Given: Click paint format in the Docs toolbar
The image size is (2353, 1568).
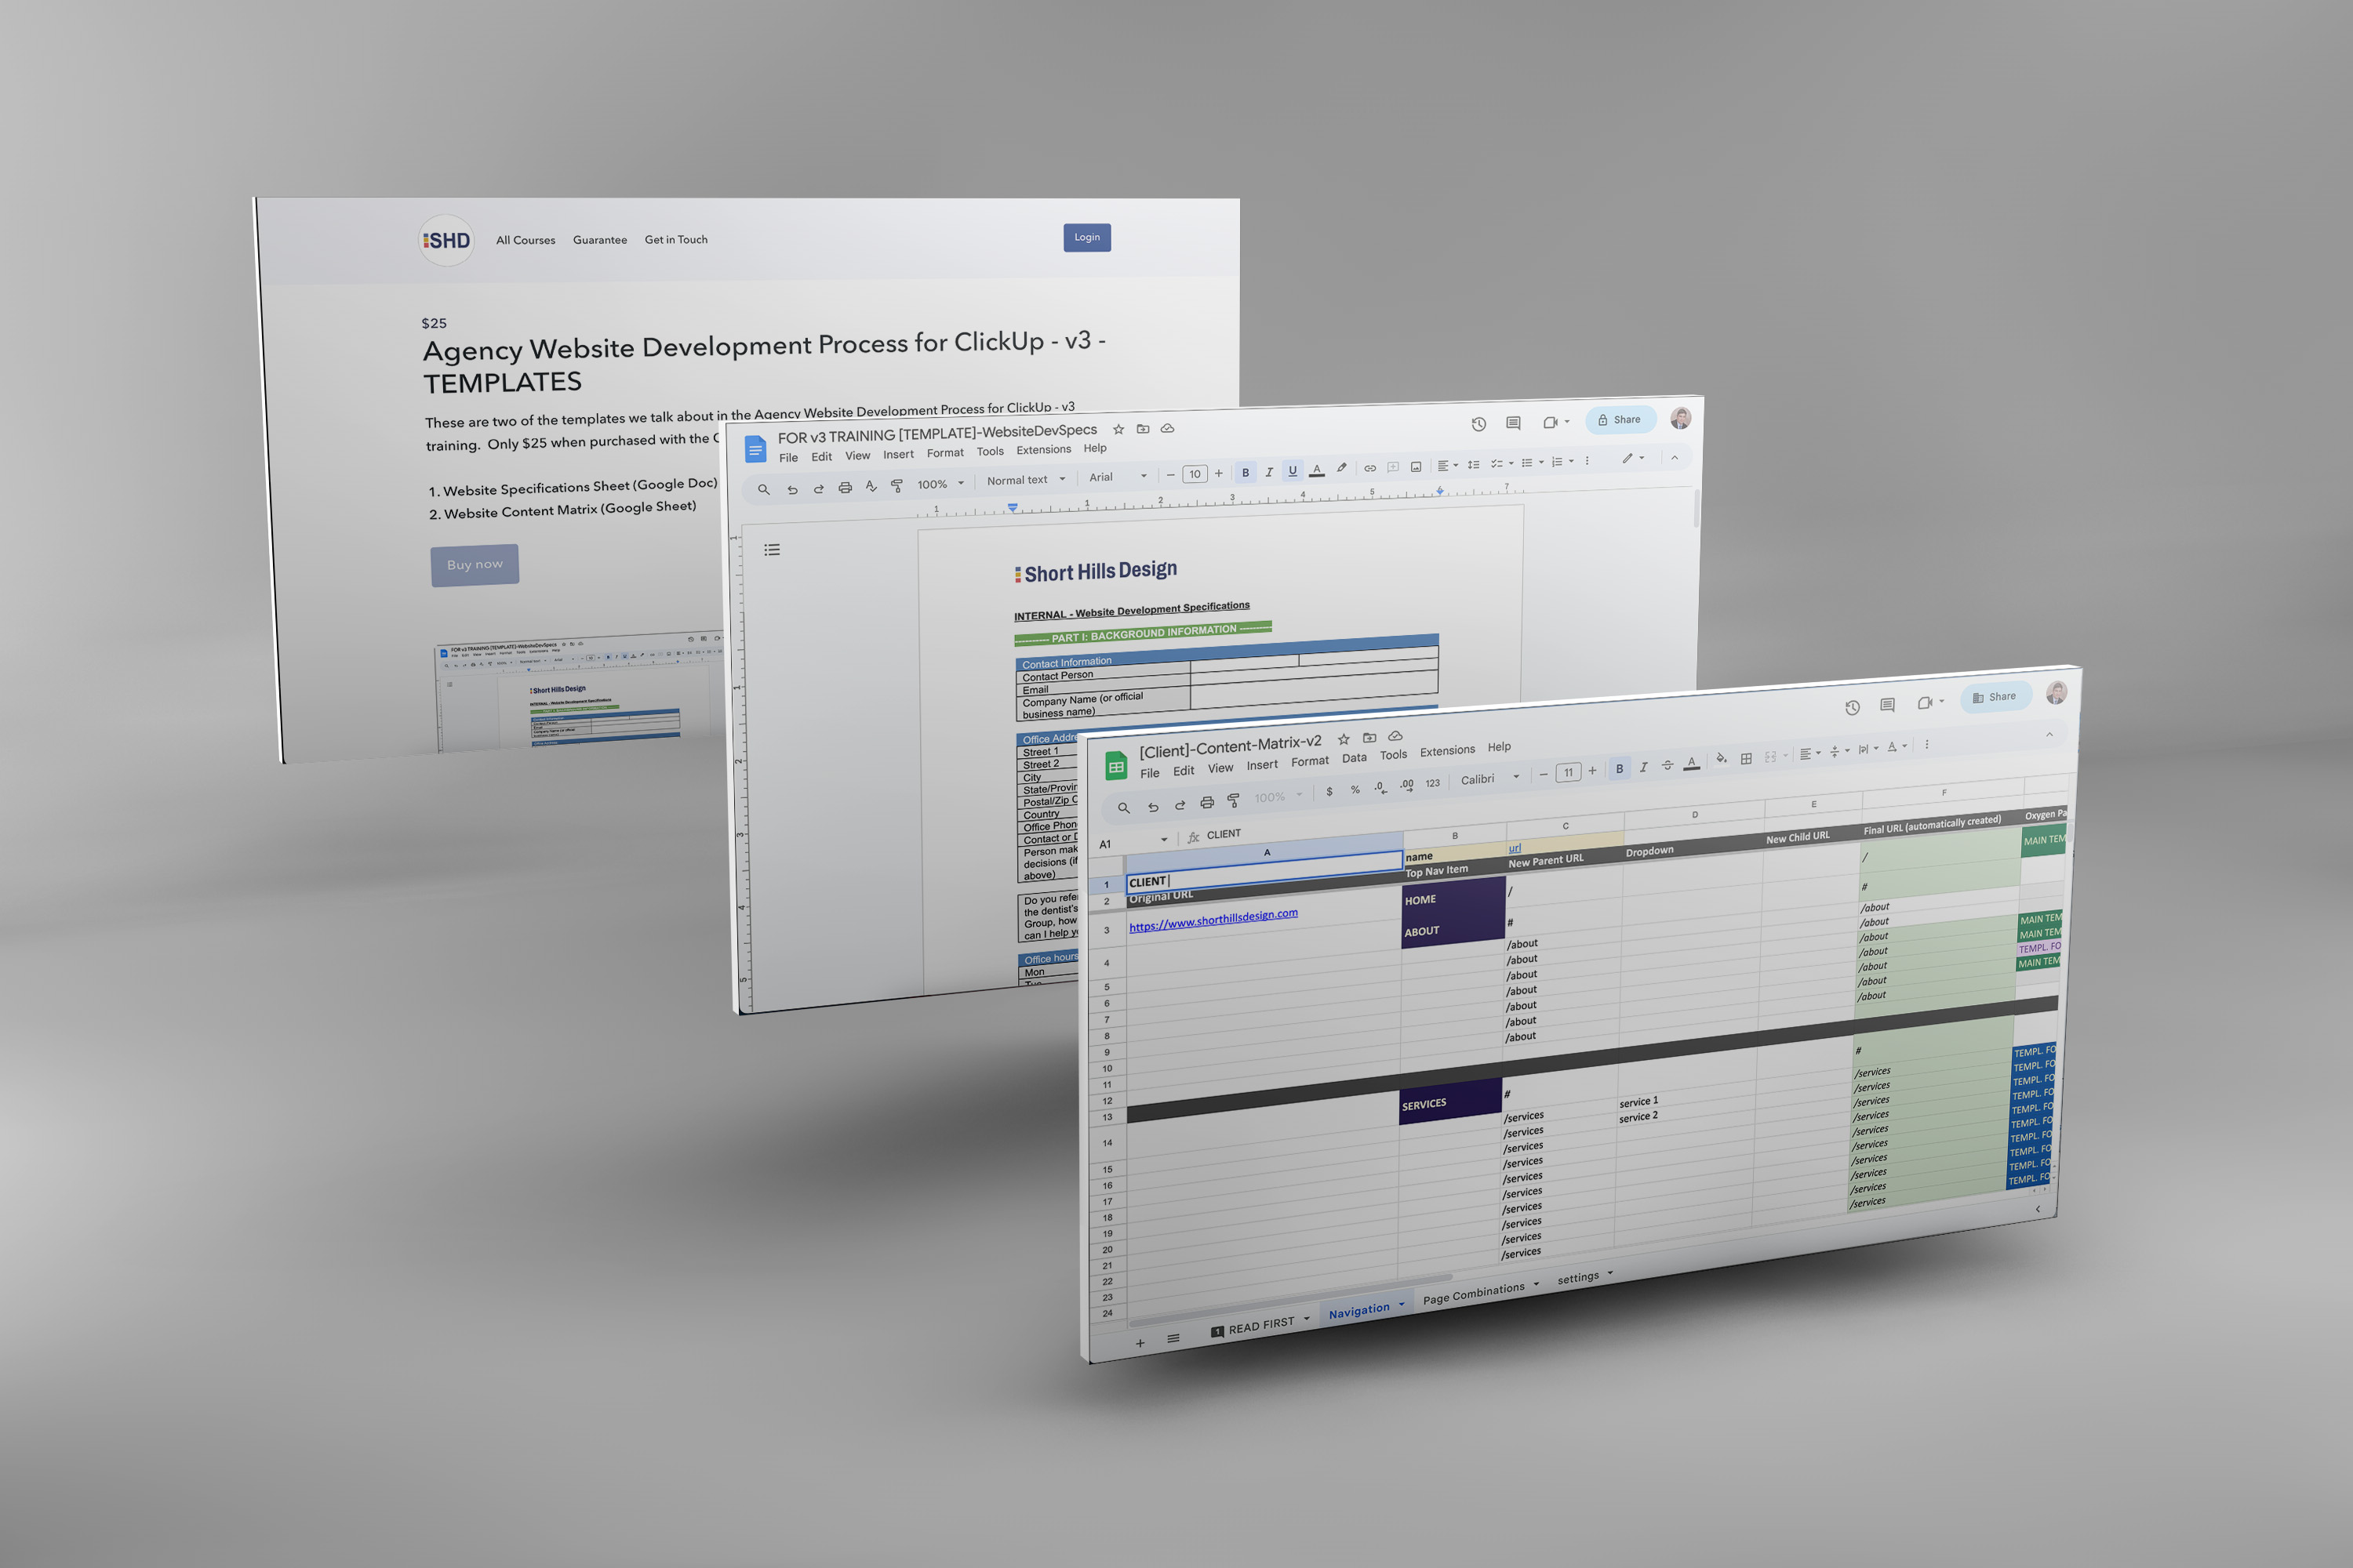Looking at the screenshot, I should pyautogui.click(x=896, y=486).
